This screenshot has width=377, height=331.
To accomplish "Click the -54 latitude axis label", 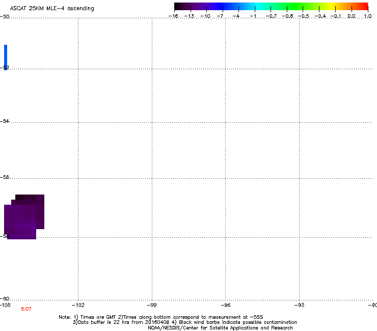I will pos(5,121).
